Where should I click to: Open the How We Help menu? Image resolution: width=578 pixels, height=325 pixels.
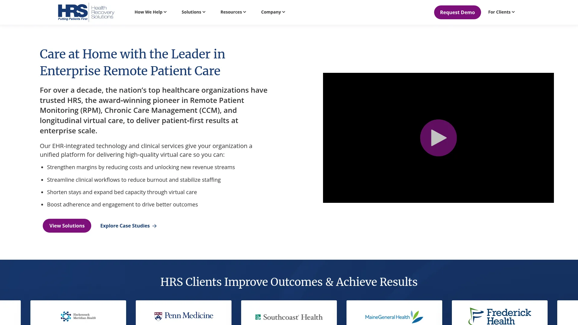(151, 12)
